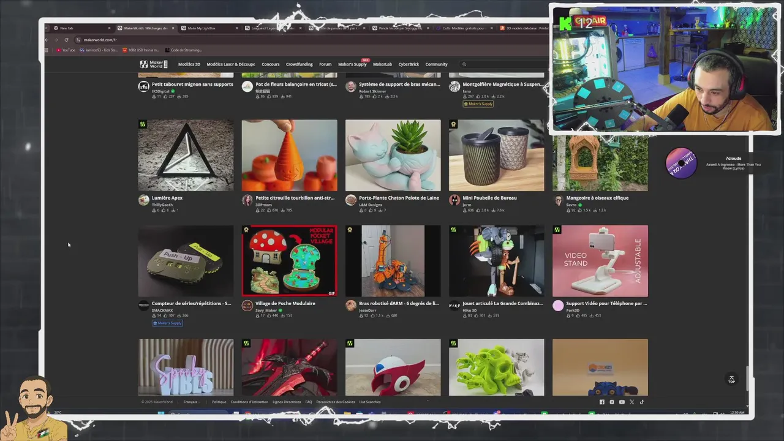Reload the page with the refresh icon
Screen dimensions: 784x441
[x=66, y=40]
